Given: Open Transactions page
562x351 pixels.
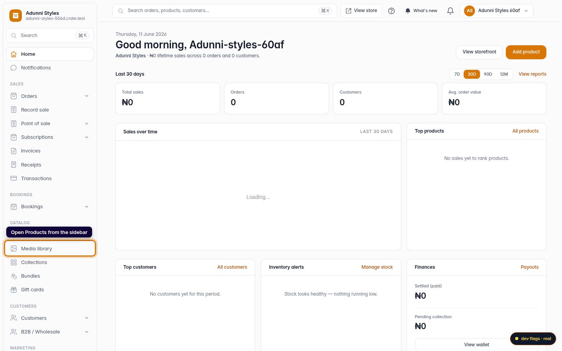Looking at the screenshot, I should click(x=50, y=178).
